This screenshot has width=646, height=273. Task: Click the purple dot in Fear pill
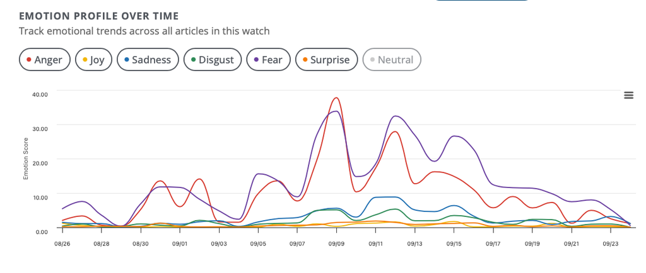pos(256,60)
